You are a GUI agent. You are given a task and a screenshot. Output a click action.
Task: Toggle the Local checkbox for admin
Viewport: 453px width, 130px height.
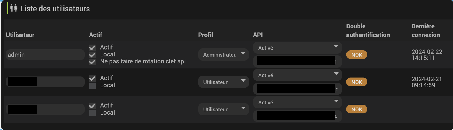pyautogui.click(x=93, y=55)
